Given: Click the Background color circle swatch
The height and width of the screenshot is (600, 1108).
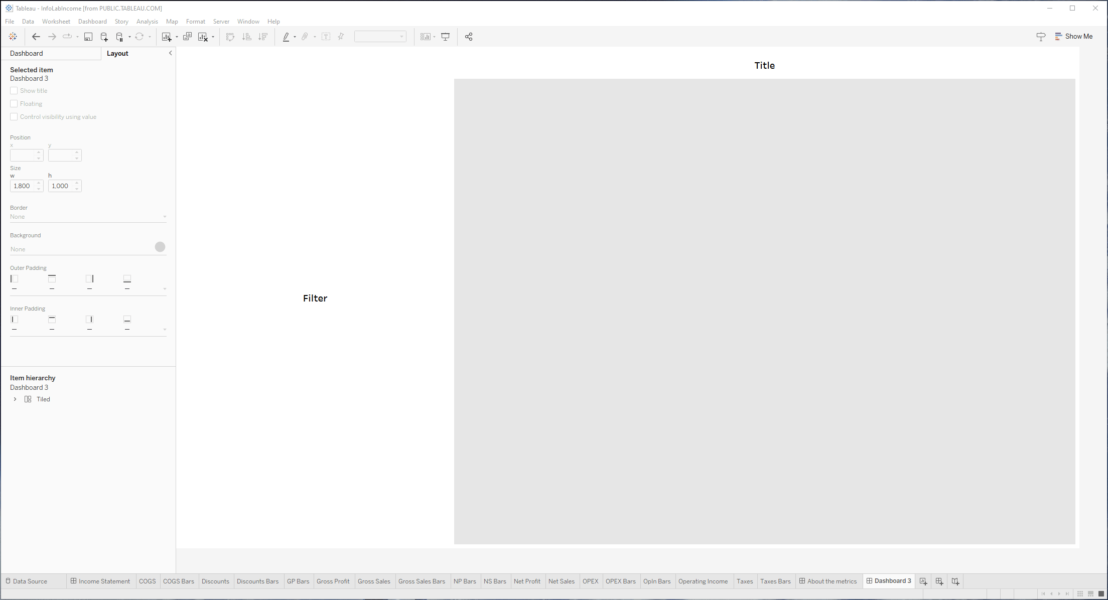Looking at the screenshot, I should pos(160,247).
